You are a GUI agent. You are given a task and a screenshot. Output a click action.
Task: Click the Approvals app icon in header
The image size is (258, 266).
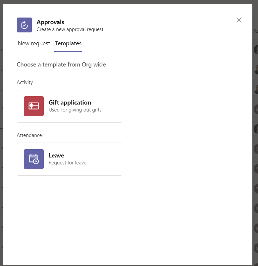click(24, 25)
